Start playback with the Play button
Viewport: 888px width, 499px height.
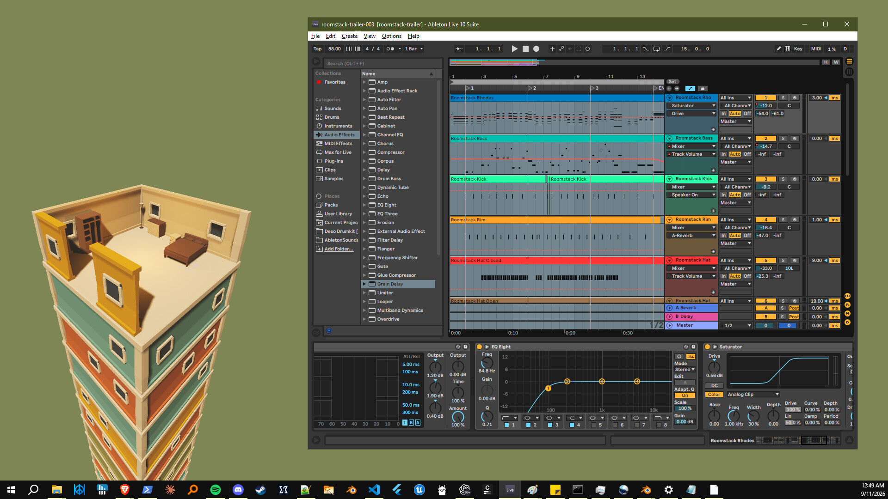point(514,49)
